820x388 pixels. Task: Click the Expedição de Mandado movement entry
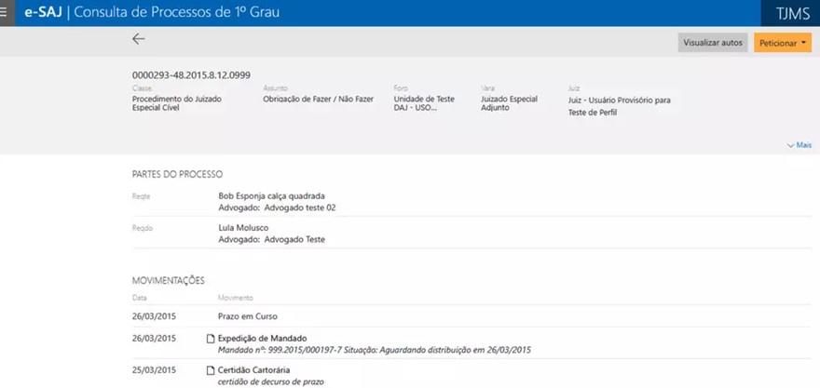pyautogui.click(x=262, y=338)
